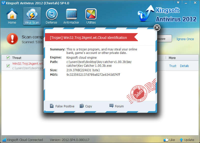Select the Virus Scan lightning icon
Screen dimensions: 200x143
(32, 14)
